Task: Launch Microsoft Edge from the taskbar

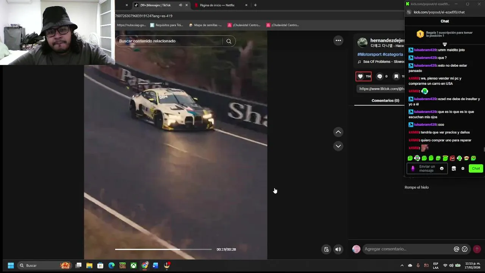Action: 111,265
